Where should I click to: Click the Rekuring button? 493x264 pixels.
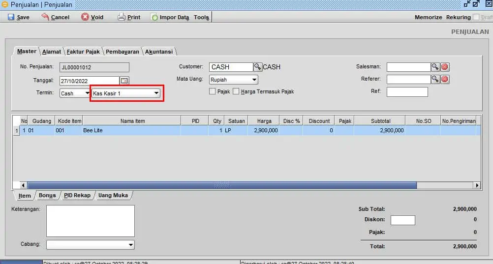pyautogui.click(x=459, y=17)
